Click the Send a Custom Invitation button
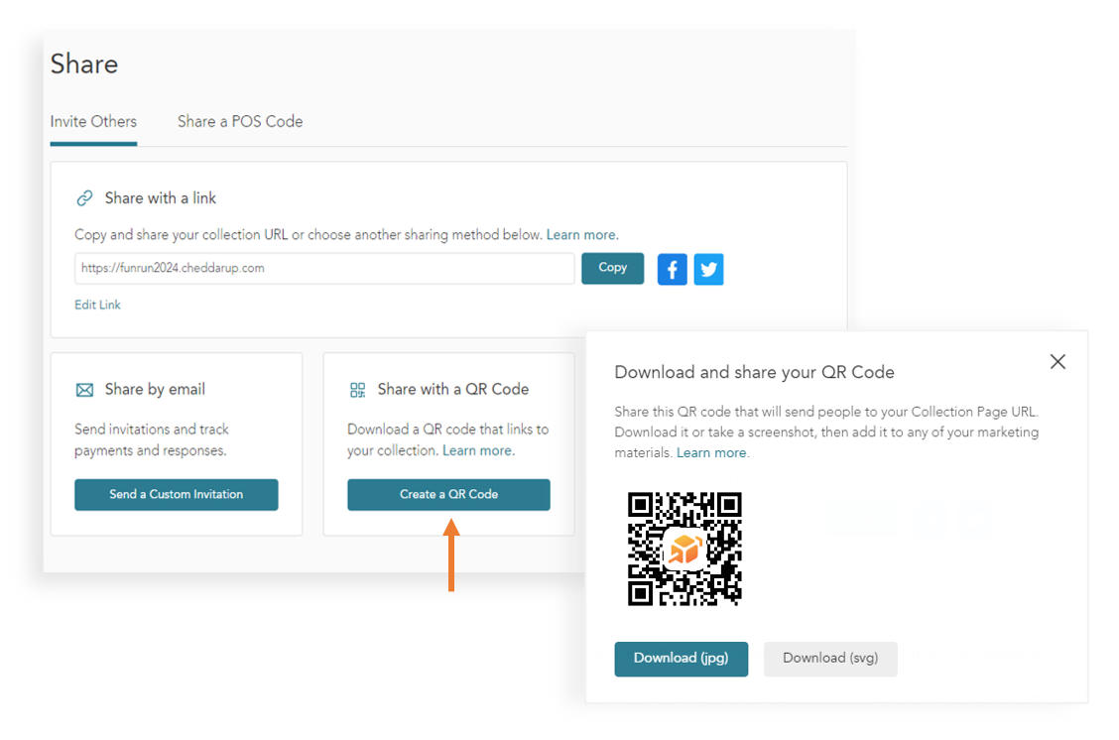 click(x=176, y=494)
